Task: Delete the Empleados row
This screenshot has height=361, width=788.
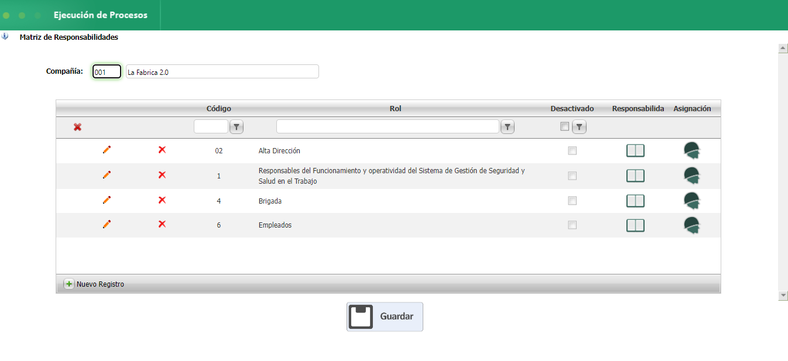Action: pos(162,224)
